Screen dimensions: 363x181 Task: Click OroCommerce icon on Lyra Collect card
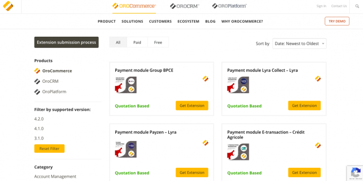coord(318,79)
